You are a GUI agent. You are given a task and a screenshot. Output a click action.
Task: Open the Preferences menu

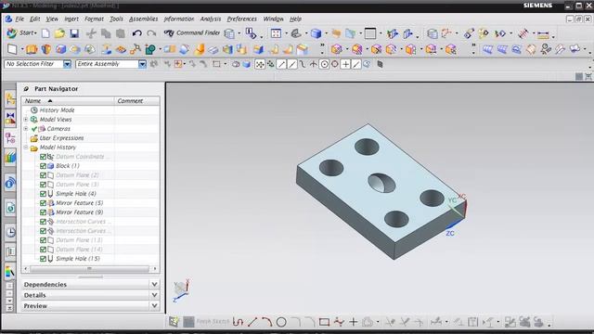[x=241, y=19]
